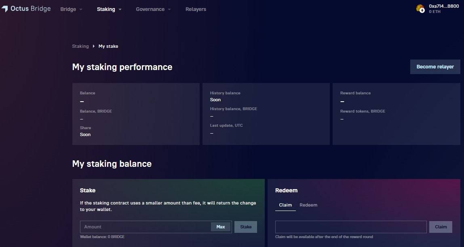464x247 pixels.
Task: Click the claim availability notice text
Action: (324, 236)
